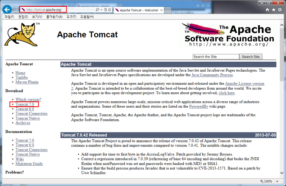Open the address bar dropdown arrow
286x186 pixels.
pos(101,9)
